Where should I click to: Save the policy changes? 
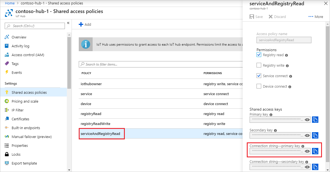[x=256, y=17]
